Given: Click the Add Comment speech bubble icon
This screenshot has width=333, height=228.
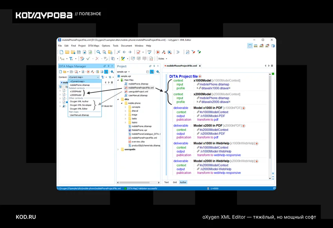Looking at the screenshot, I should [133, 59].
